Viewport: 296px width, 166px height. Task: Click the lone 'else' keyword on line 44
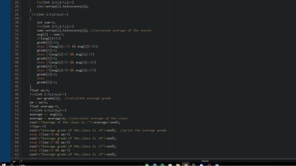(x=41, y=78)
